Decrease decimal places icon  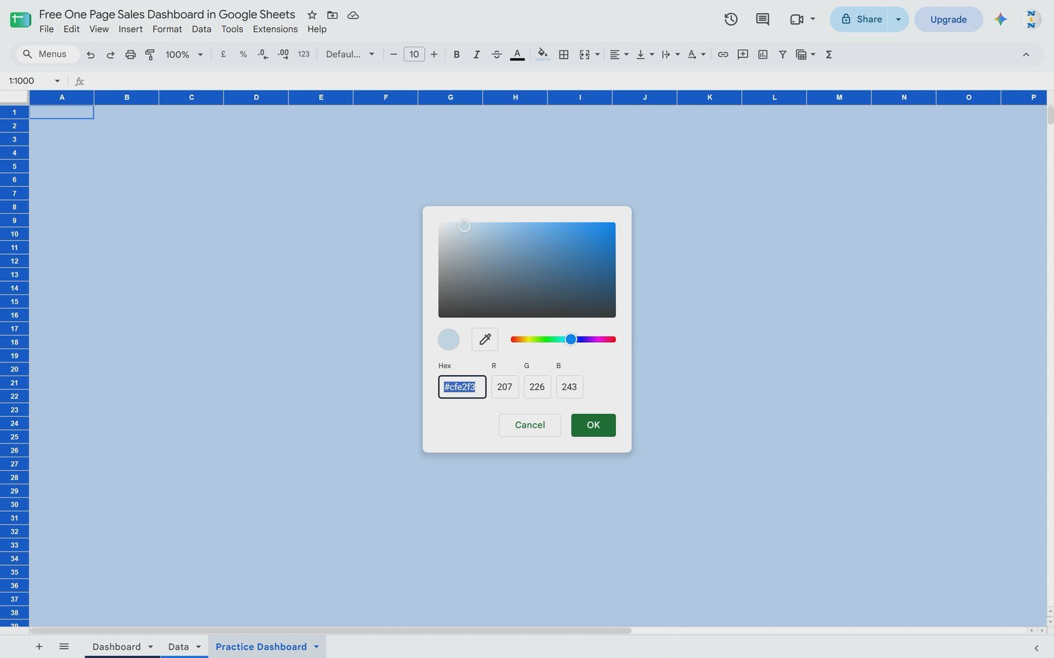click(x=263, y=55)
